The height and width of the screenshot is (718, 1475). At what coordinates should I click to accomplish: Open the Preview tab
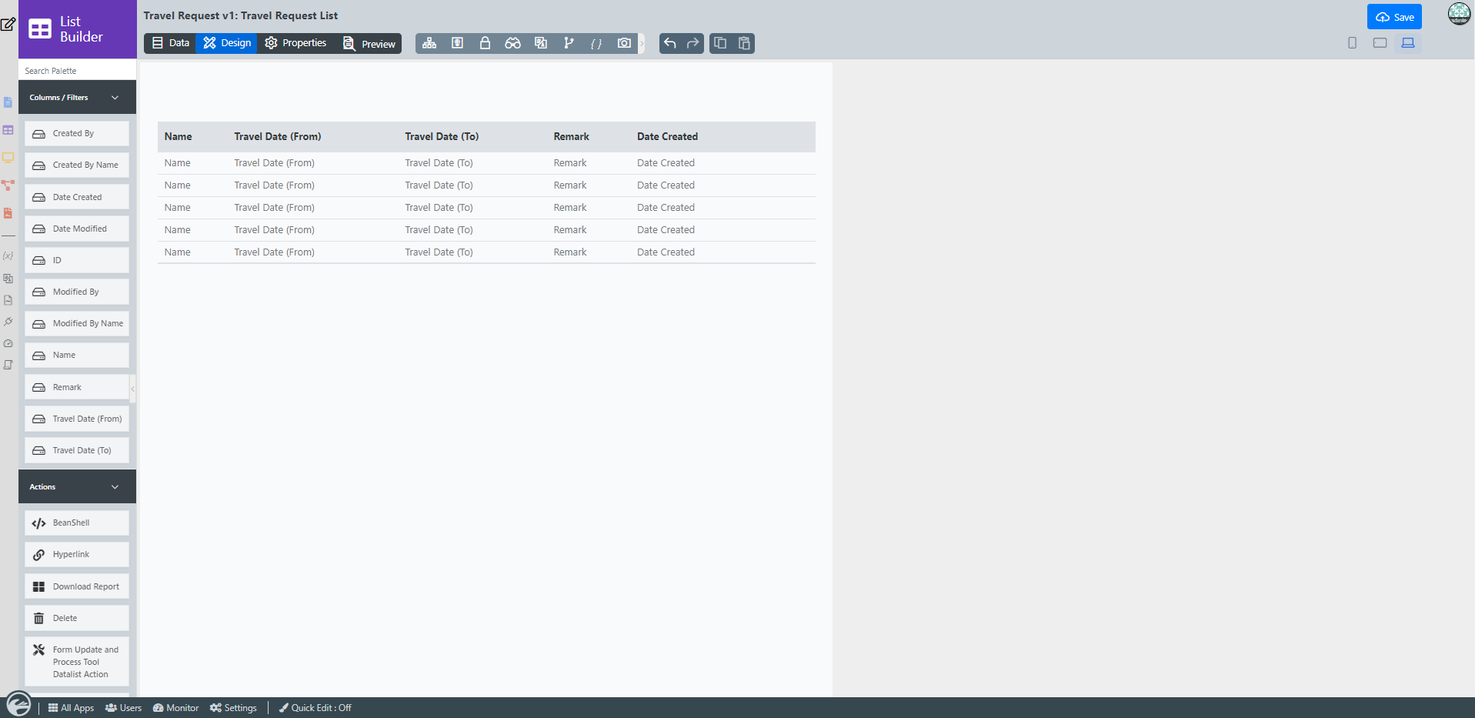[369, 43]
